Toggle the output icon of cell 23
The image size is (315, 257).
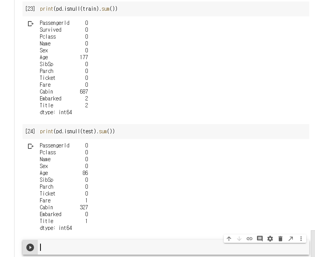click(x=31, y=24)
